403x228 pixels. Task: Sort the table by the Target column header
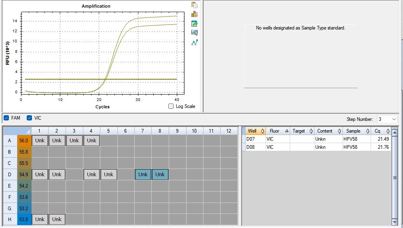coord(302,131)
